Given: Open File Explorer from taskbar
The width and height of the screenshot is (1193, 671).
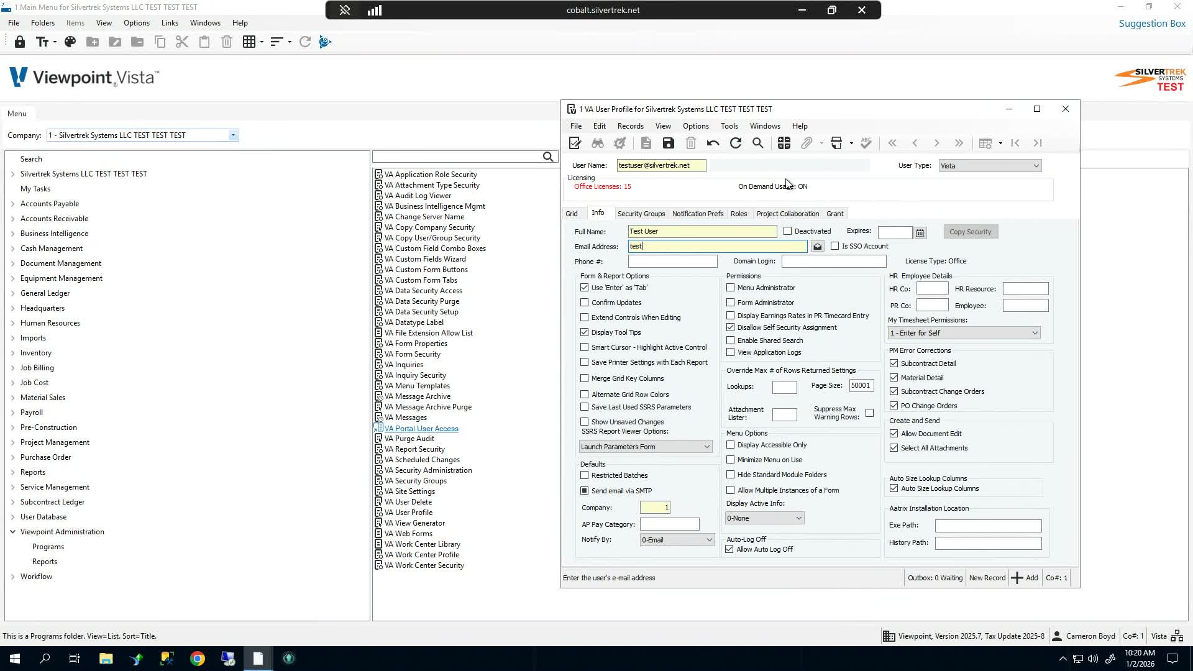Looking at the screenshot, I should (106, 659).
